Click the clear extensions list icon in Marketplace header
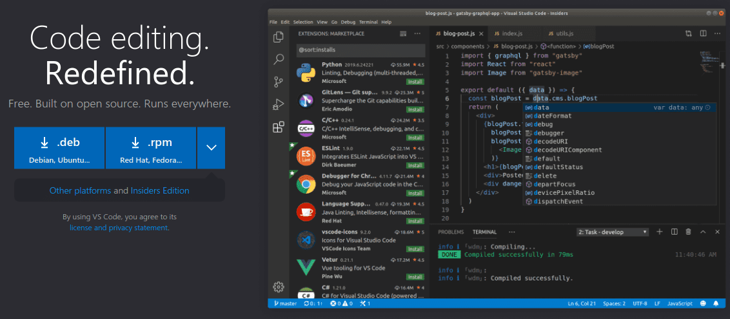The image size is (730, 319). 403,33
